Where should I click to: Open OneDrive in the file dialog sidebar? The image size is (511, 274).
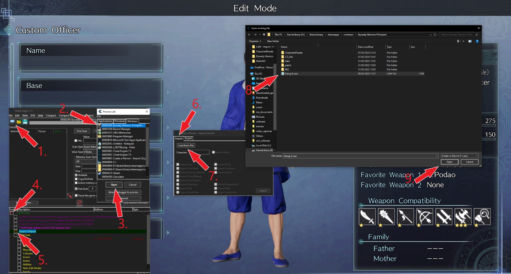tap(262, 67)
